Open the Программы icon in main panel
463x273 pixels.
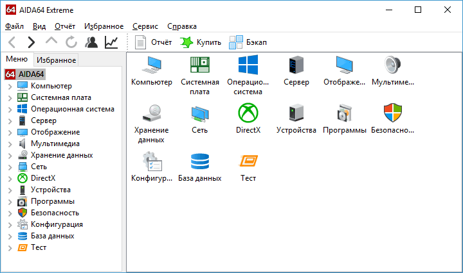click(x=344, y=114)
